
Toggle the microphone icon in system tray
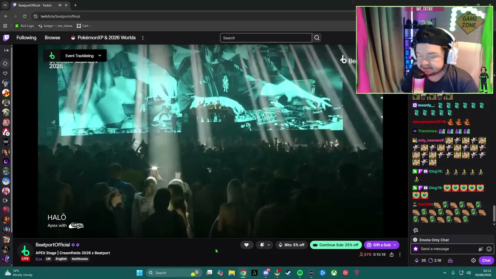pos(453,273)
